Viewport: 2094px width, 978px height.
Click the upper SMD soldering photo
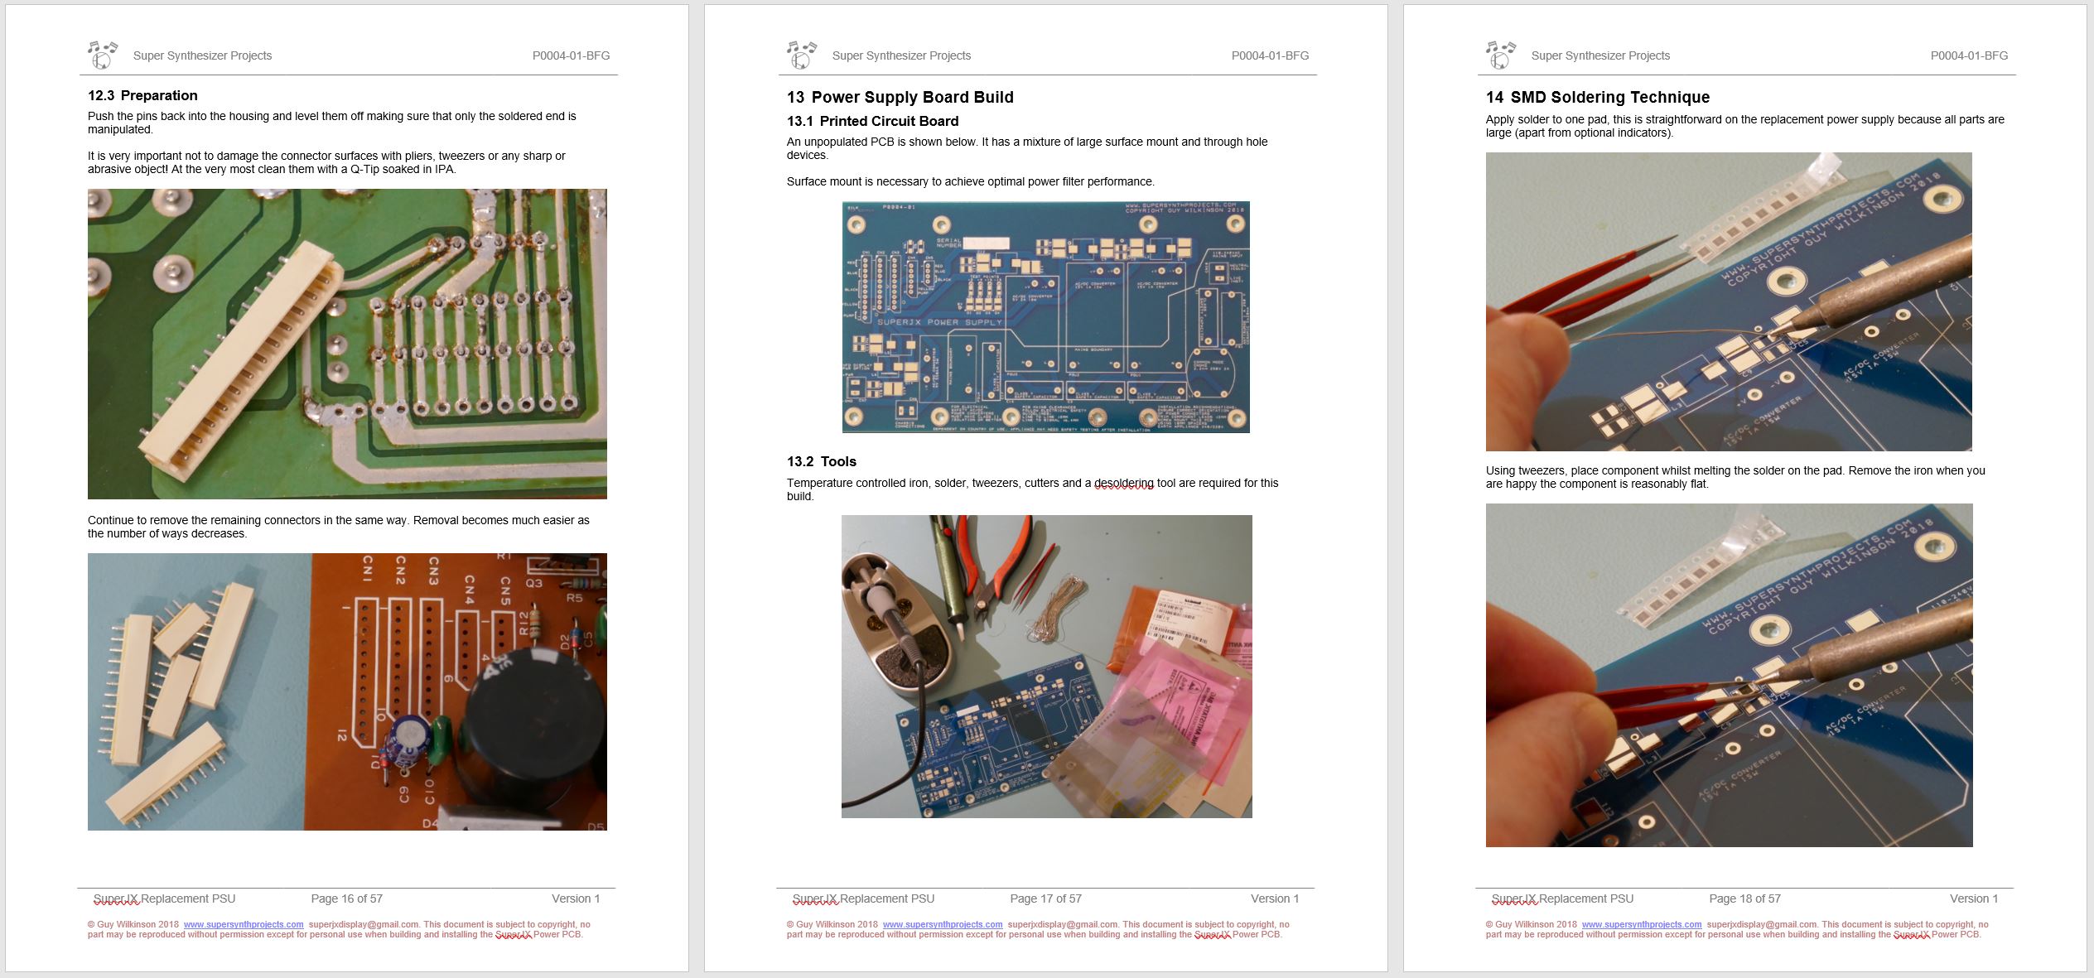(x=1729, y=301)
